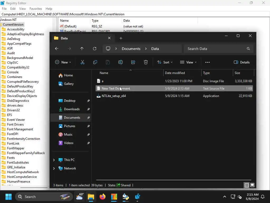Image resolution: width=270 pixels, height=203 pixels.
Task: Unpin Desktop from quick access
Action: [x=88, y=101]
